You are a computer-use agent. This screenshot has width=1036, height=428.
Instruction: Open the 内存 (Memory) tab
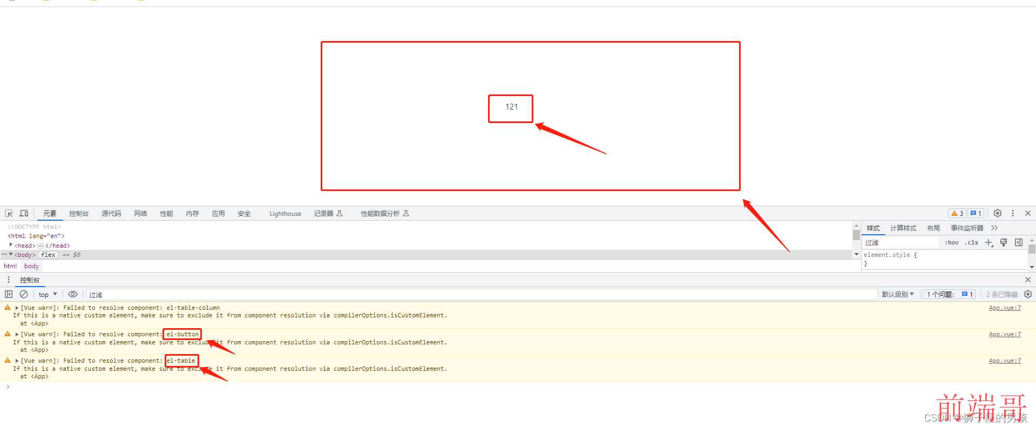tap(192, 214)
